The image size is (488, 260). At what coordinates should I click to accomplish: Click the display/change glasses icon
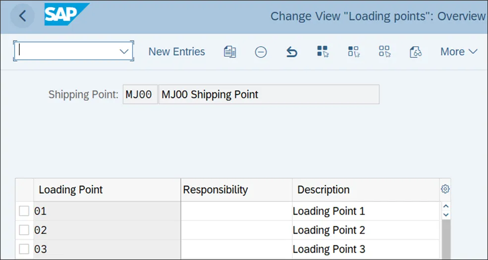pos(415,52)
